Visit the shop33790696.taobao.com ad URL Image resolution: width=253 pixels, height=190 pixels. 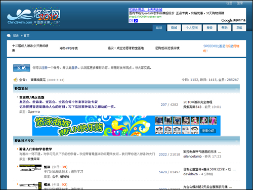145,17
